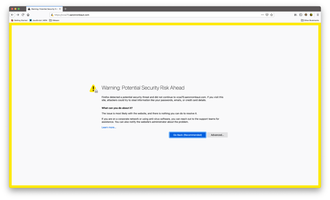Click the connection-not-secure lock icon in address bar
The width and height of the screenshot is (330, 200).
pos(52,15)
